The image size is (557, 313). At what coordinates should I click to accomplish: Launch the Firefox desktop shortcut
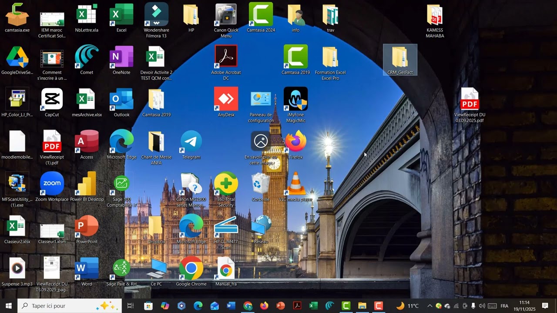pos(295,145)
